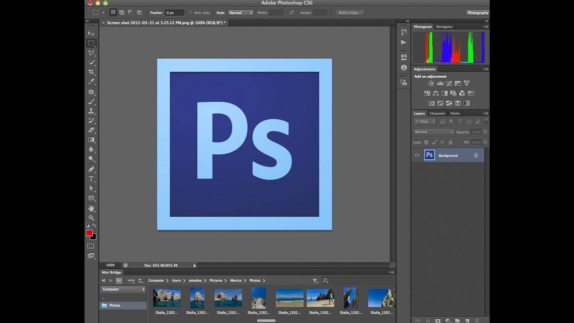Click the Feather input field

pyautogui.click(x=174, y=13)
